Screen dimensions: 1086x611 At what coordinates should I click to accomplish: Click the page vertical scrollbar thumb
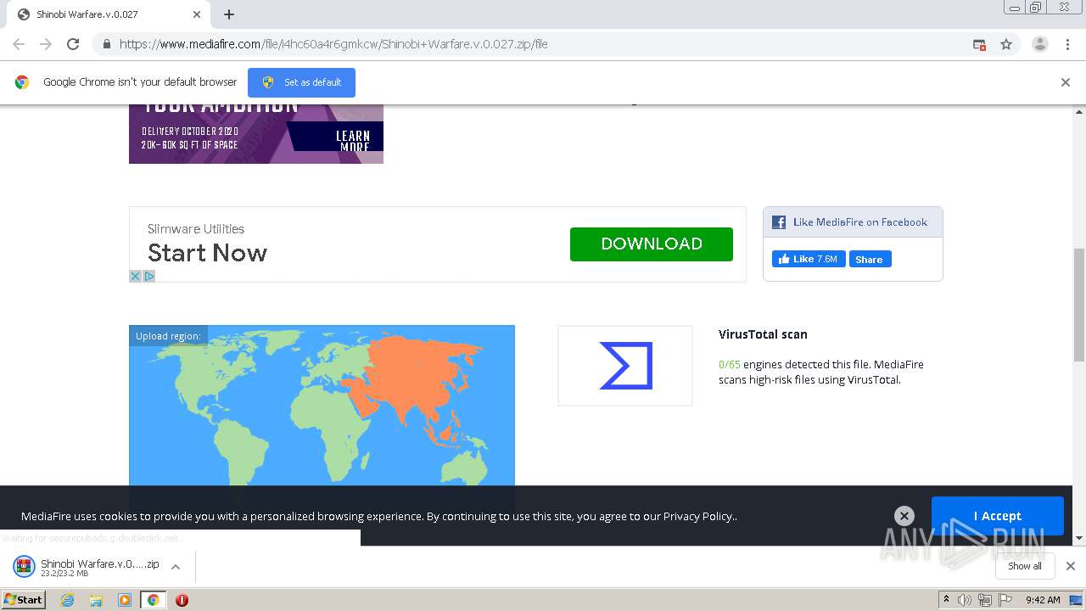1078,305
